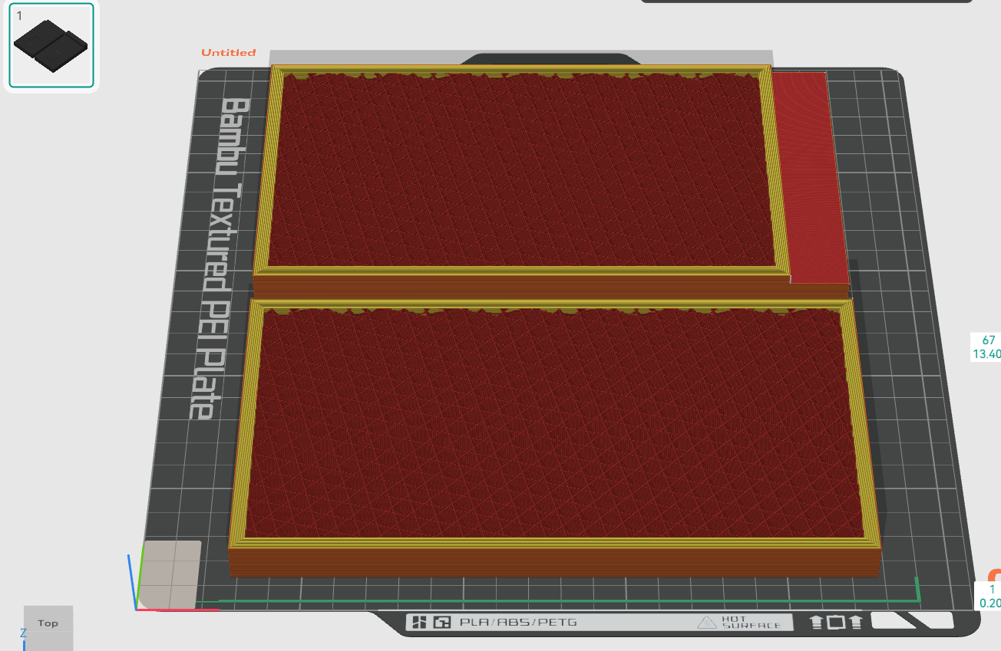Click the right arrow icon on plate front
This screenshot has height=651, width=1001.
(x=856, y=622)
